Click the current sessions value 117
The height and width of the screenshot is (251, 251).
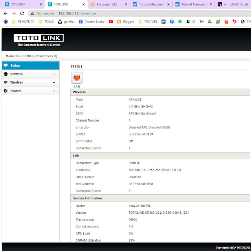pos(131,227)
